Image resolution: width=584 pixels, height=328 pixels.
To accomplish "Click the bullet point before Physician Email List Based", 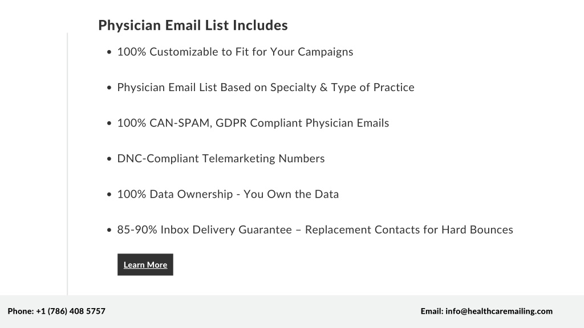I will pyautogui.click(x=109, y=88).
